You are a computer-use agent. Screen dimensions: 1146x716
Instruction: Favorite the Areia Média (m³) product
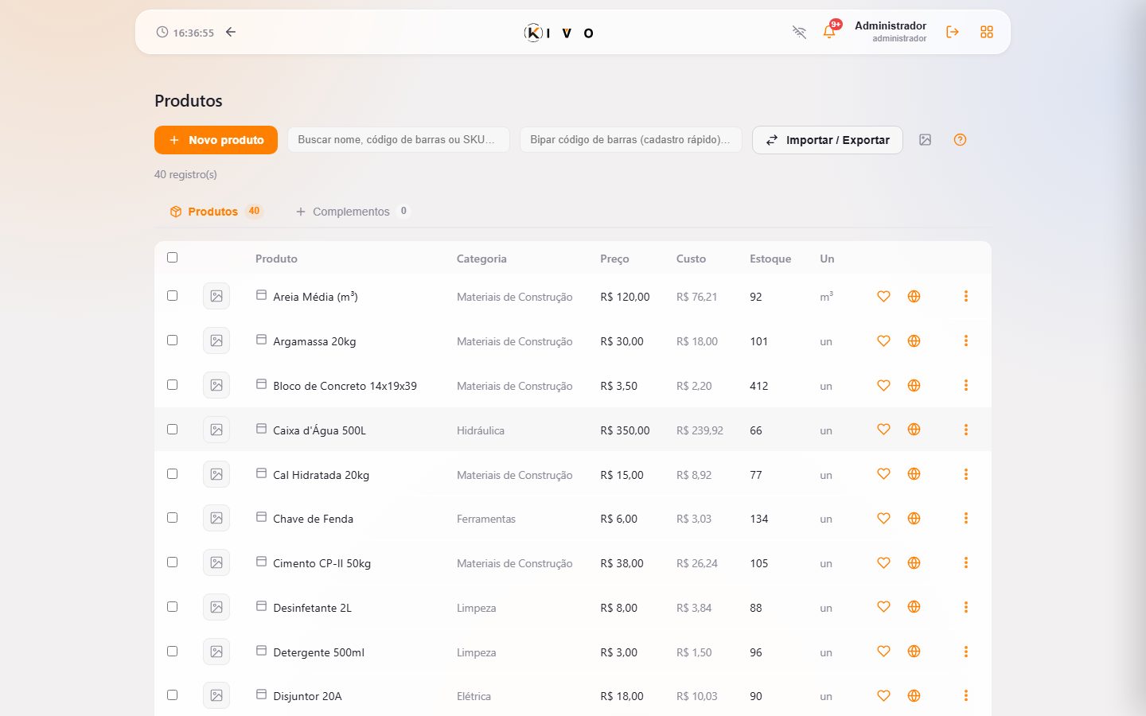click(883, 296)
